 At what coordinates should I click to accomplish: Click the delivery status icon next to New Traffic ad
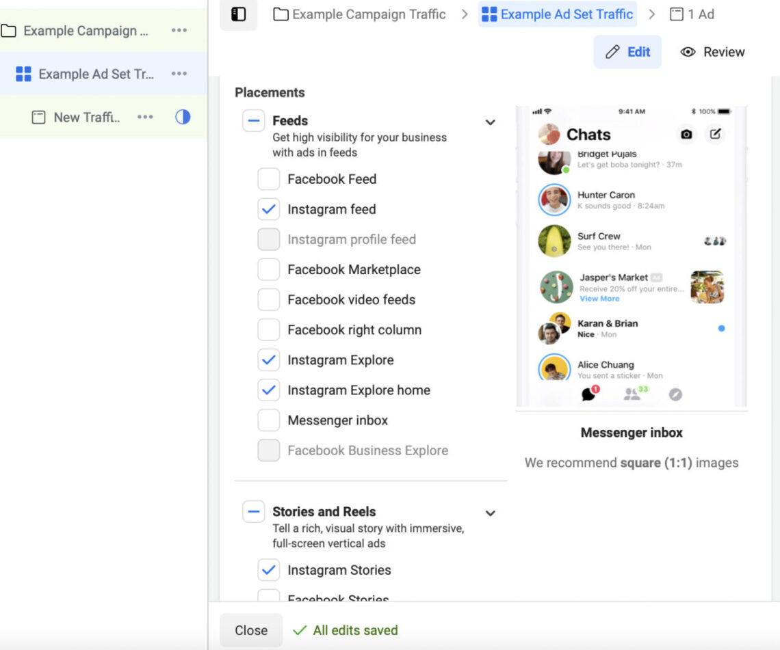pyautogui.click(x=183, y=117)
